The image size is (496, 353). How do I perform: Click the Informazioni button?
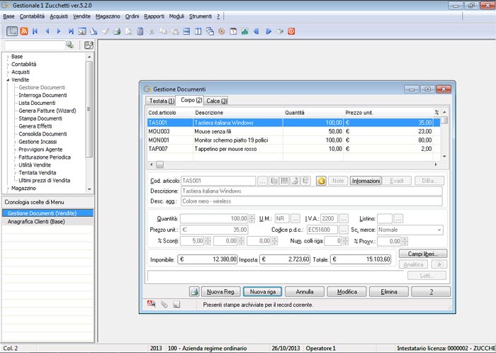pyautogui.click(x=366, y=181)
